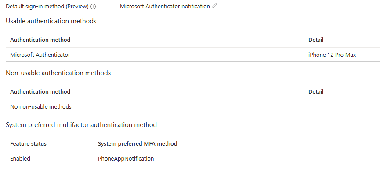Click the Default sign-in method label

47,7
